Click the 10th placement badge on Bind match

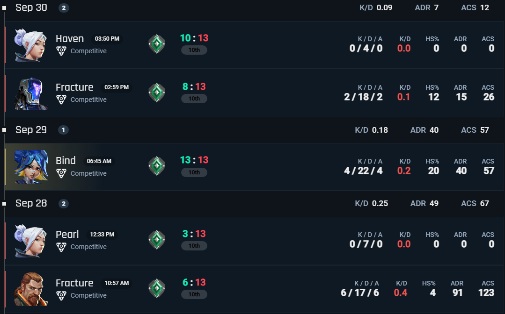click(194, 172)
